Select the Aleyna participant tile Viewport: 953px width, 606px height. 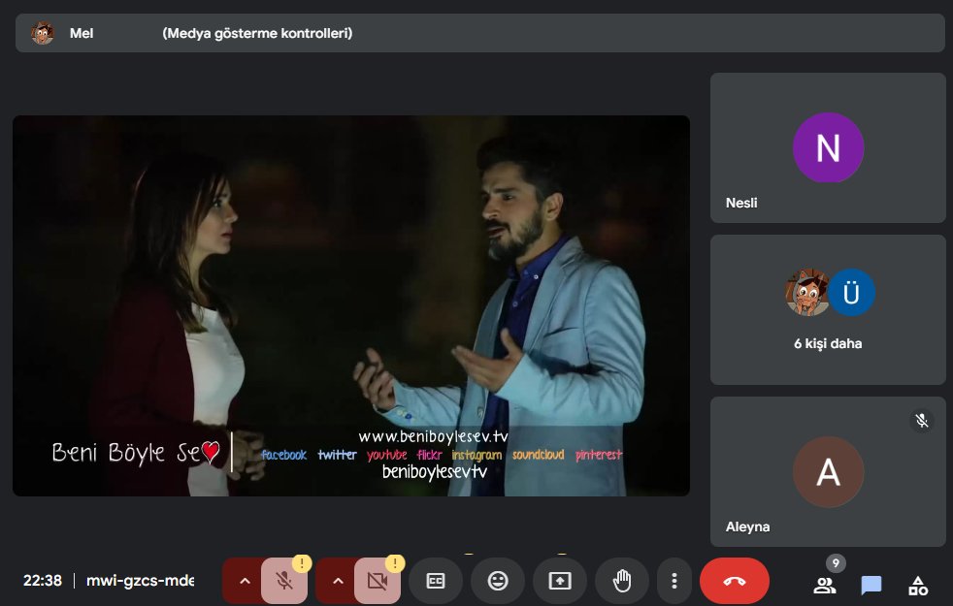(828, 472)
